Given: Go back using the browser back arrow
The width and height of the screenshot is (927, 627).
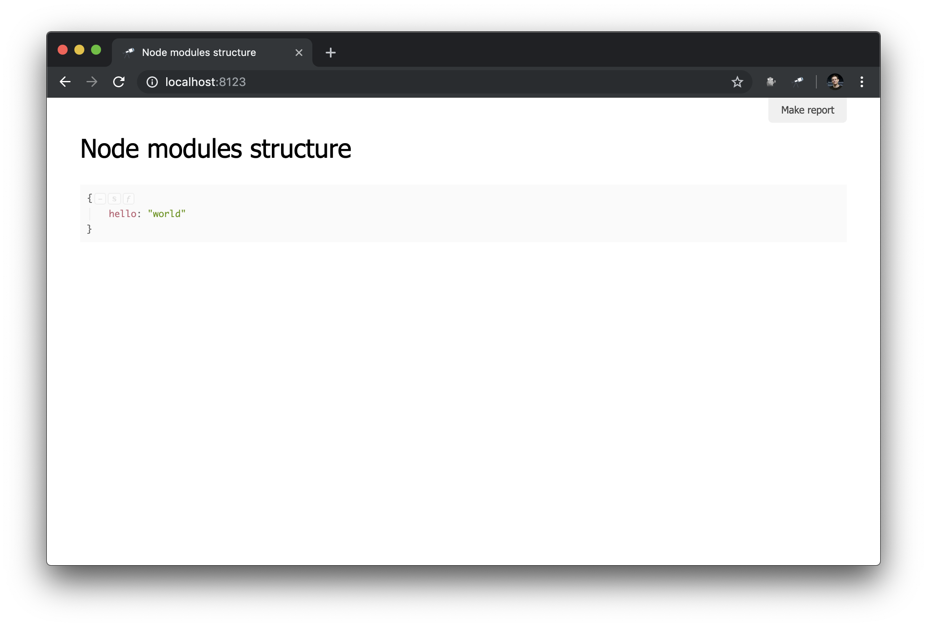Looking at the screenshot, I should [65, 82].
